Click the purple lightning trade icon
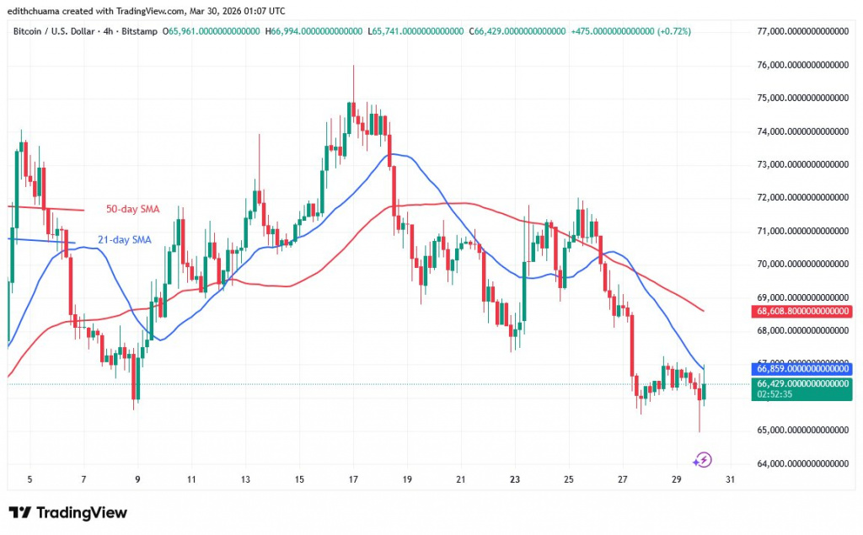 pyautogui.click(x=702, y=460)
